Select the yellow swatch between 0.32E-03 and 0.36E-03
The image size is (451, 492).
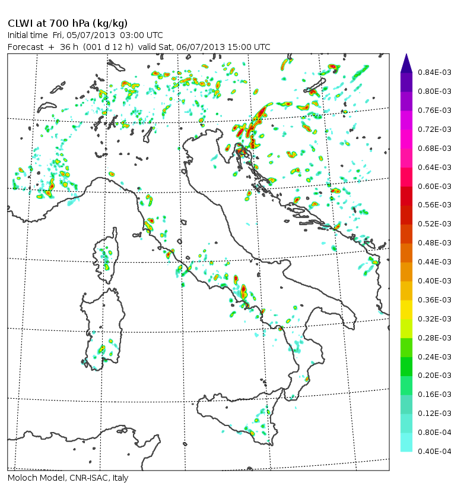(406, 310)
